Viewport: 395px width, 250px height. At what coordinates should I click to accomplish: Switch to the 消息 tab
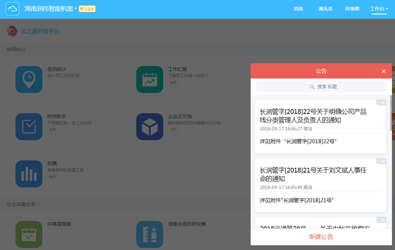click(x=298, y=9)
